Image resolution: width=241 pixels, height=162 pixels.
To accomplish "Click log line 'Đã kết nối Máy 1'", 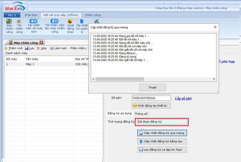I will (118, 39).
